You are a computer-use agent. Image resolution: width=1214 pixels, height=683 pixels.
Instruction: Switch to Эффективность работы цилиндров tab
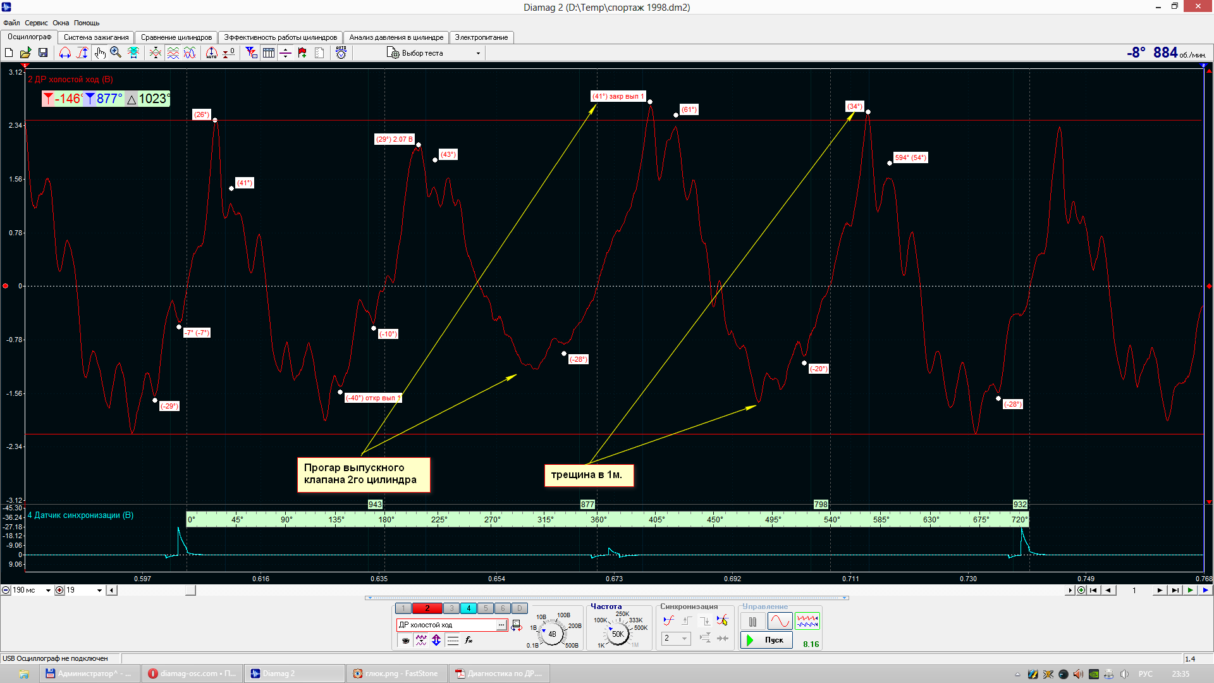281,37
